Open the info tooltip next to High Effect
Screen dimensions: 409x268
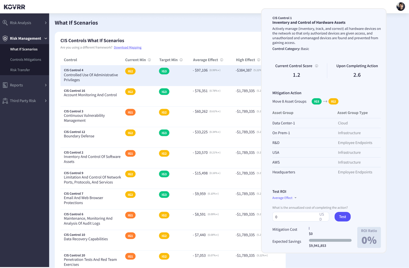click(x=259, y=60)
